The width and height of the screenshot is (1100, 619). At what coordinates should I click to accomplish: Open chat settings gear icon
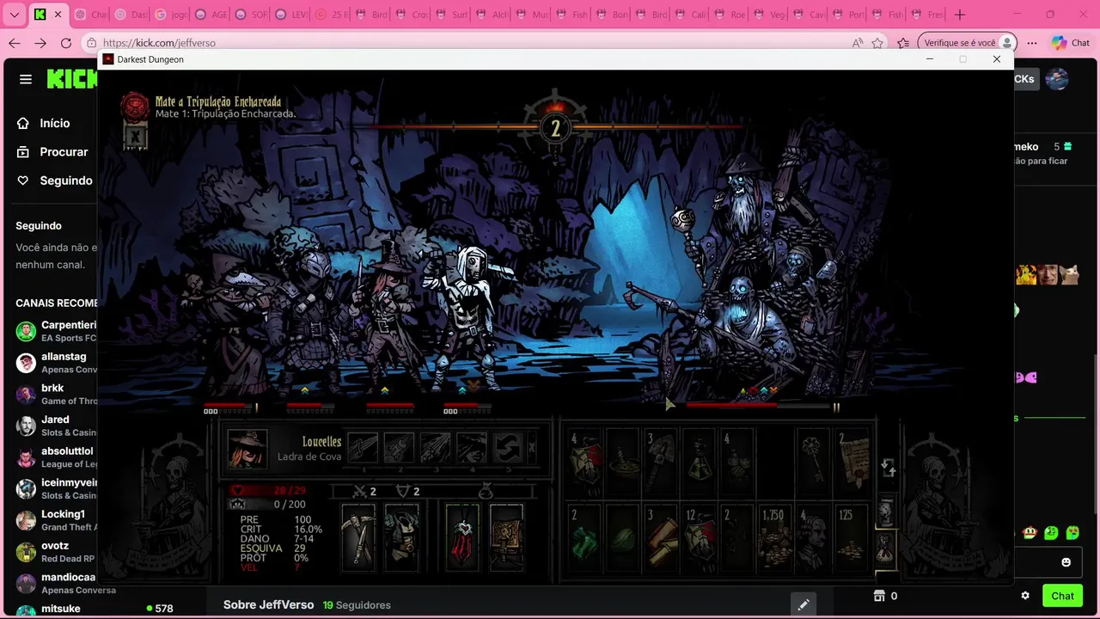pyautogui.click(x=1025, y=596)
